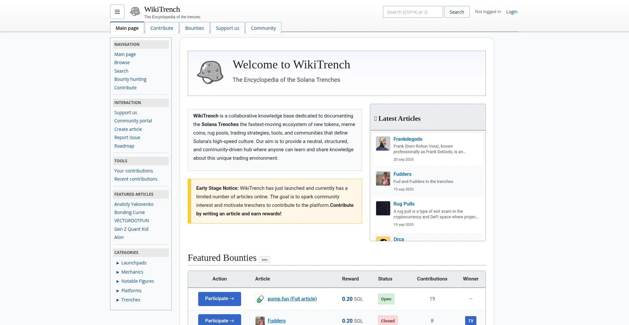Open the Fudders article thumbnail in Latest Articles
629x325 pixels.
[x=383, y=179]
